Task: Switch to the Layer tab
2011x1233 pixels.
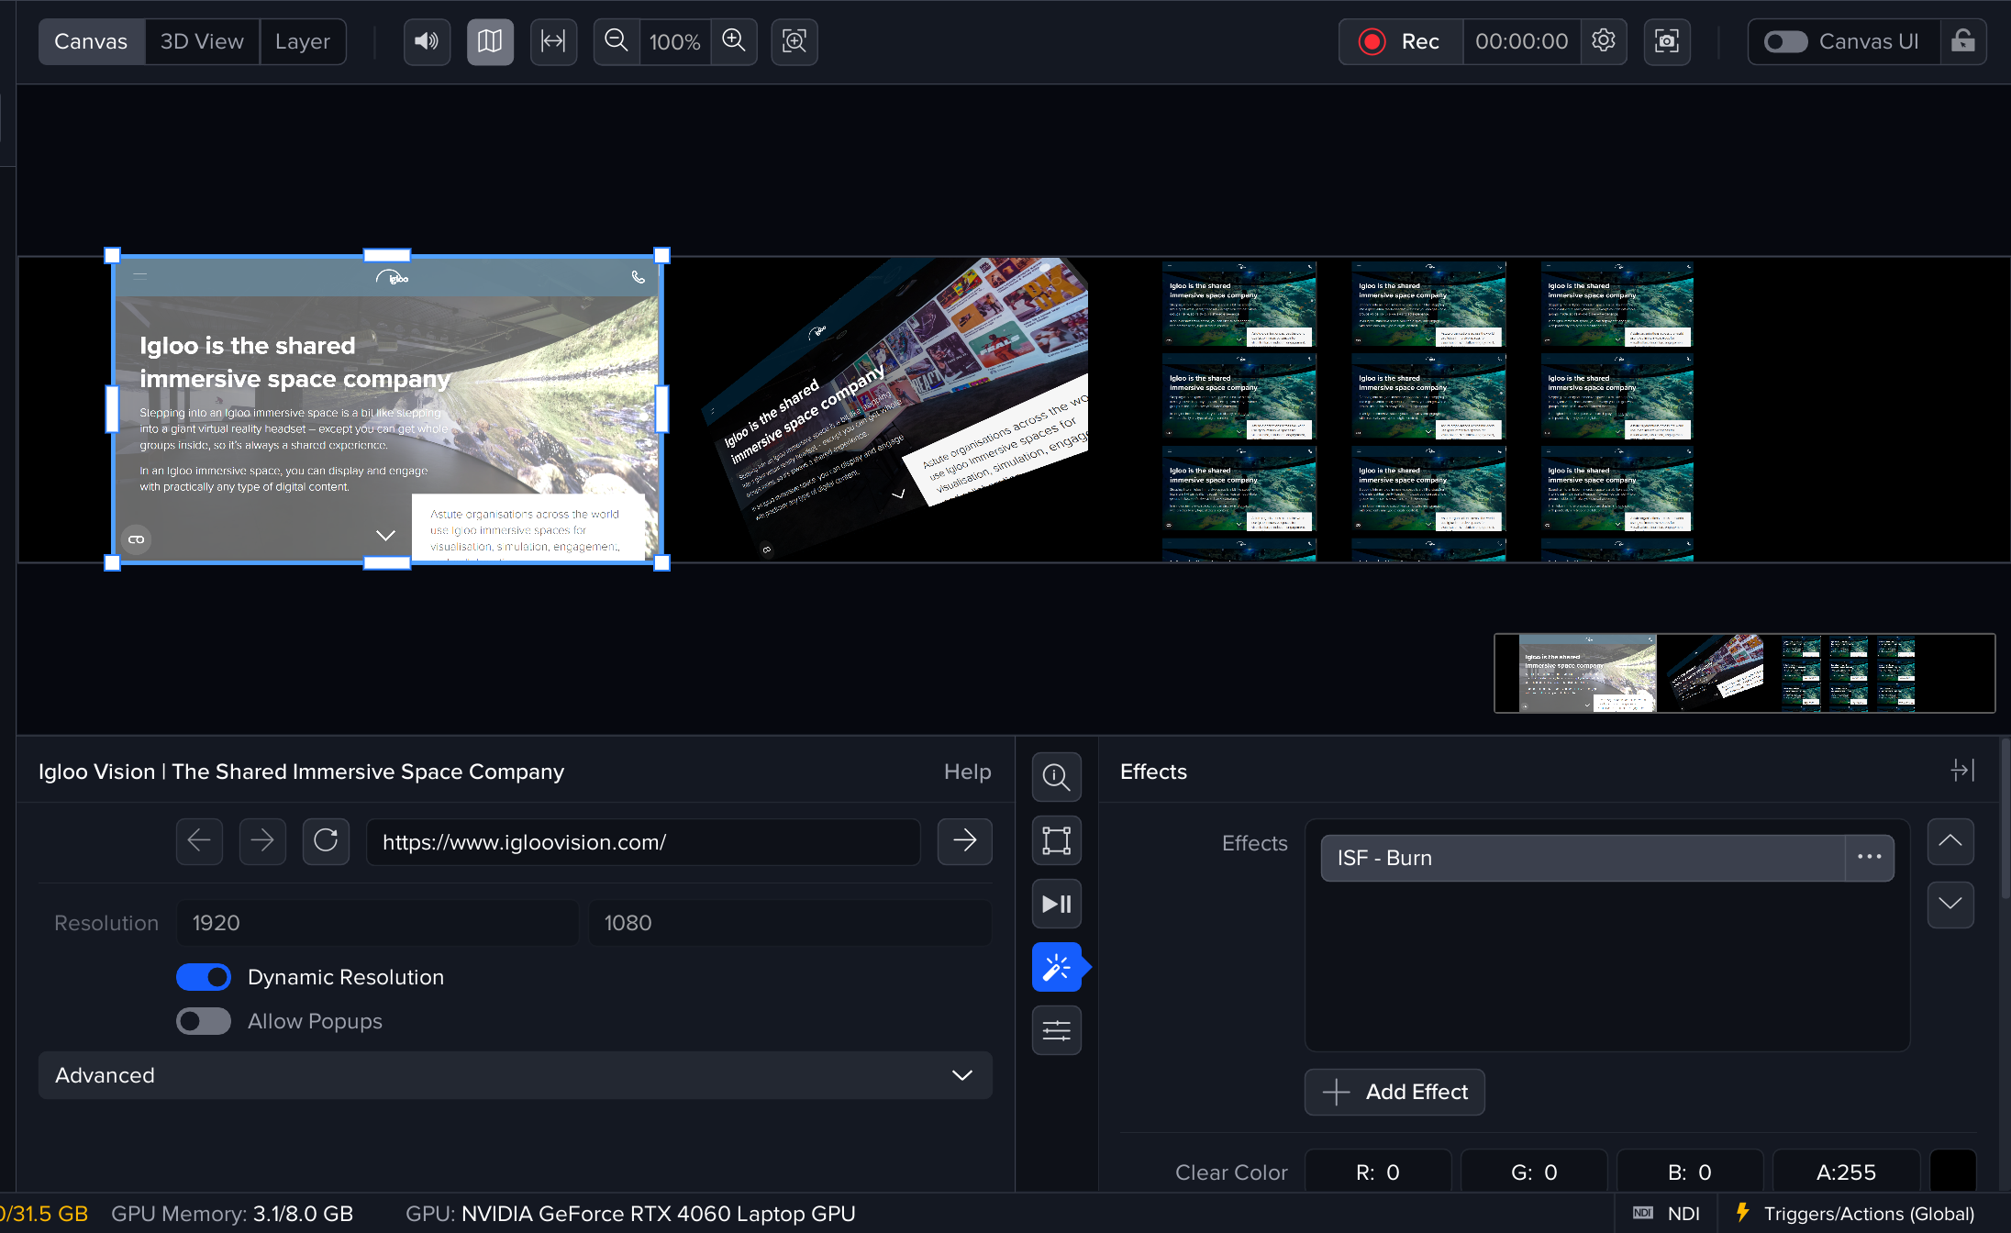Action: (x=303, y=41)
